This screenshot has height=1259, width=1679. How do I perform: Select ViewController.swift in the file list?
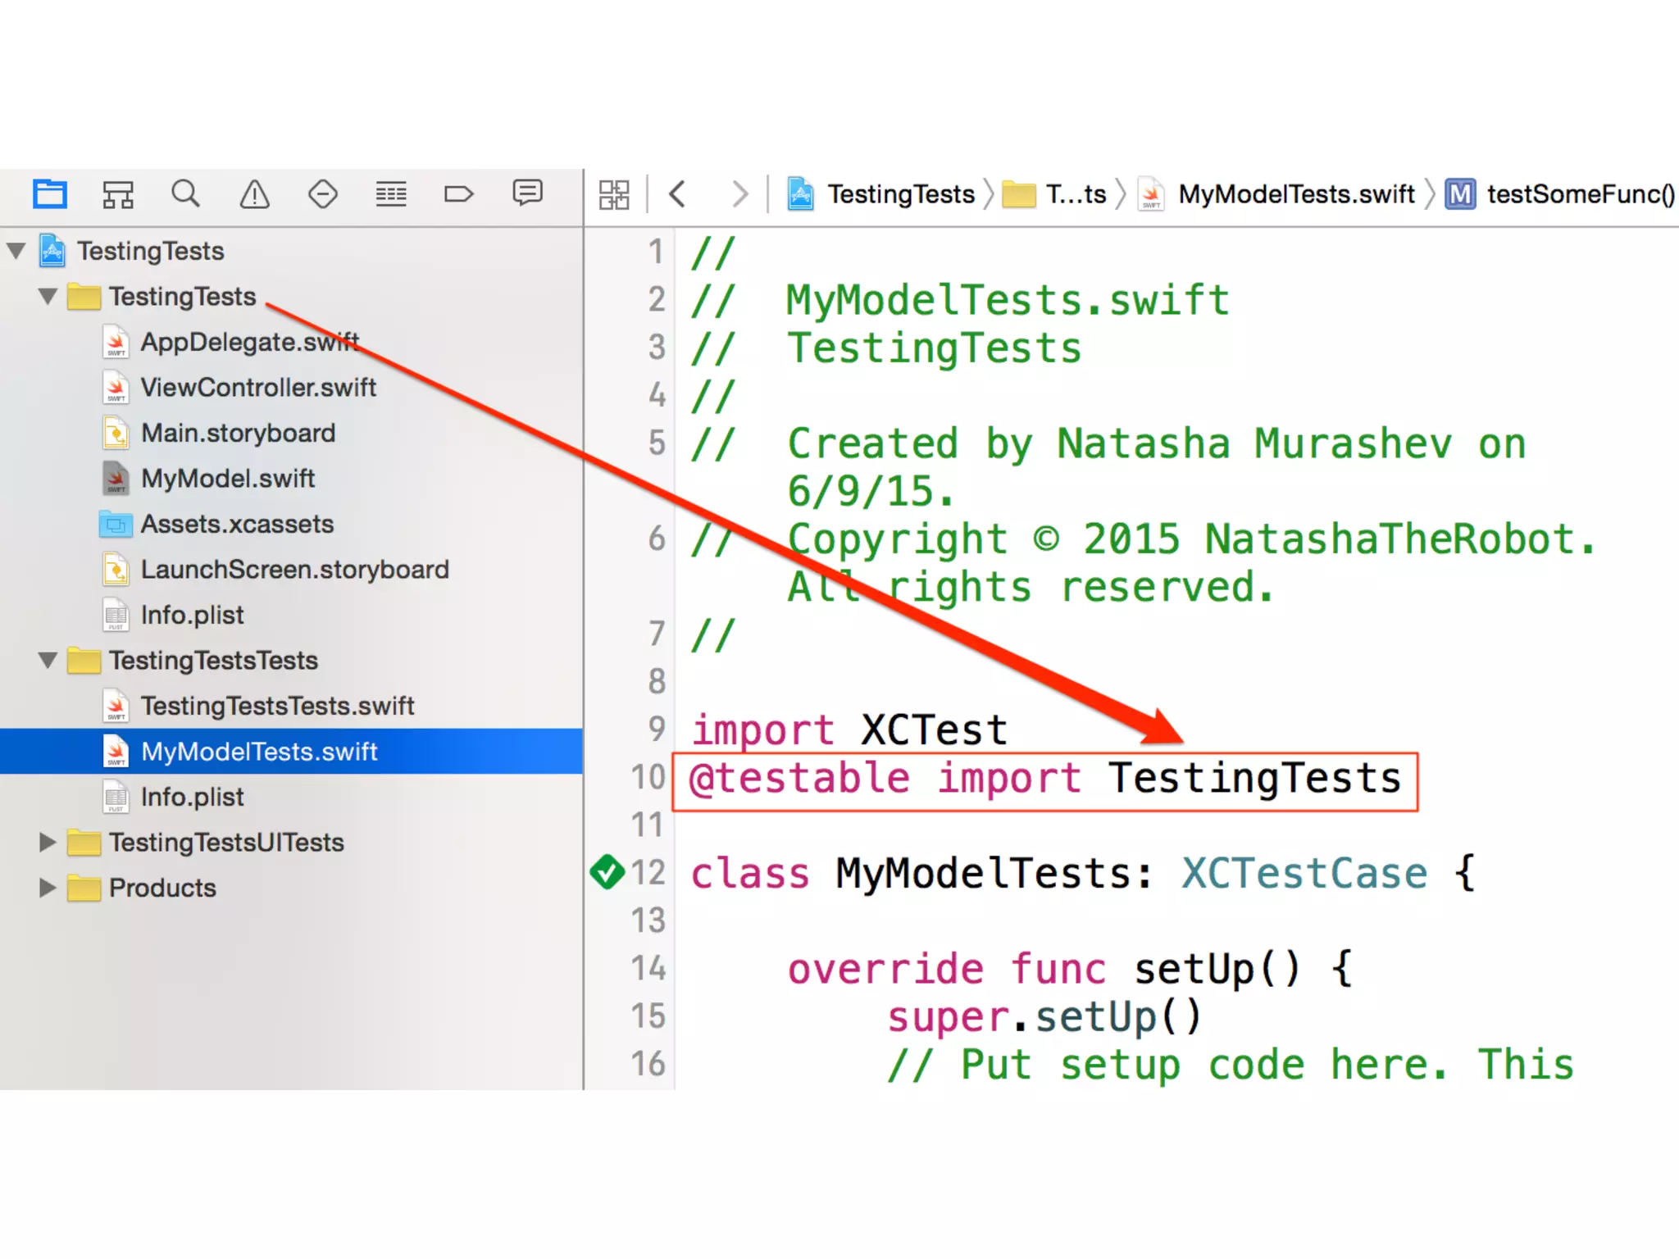click(257, 387)
